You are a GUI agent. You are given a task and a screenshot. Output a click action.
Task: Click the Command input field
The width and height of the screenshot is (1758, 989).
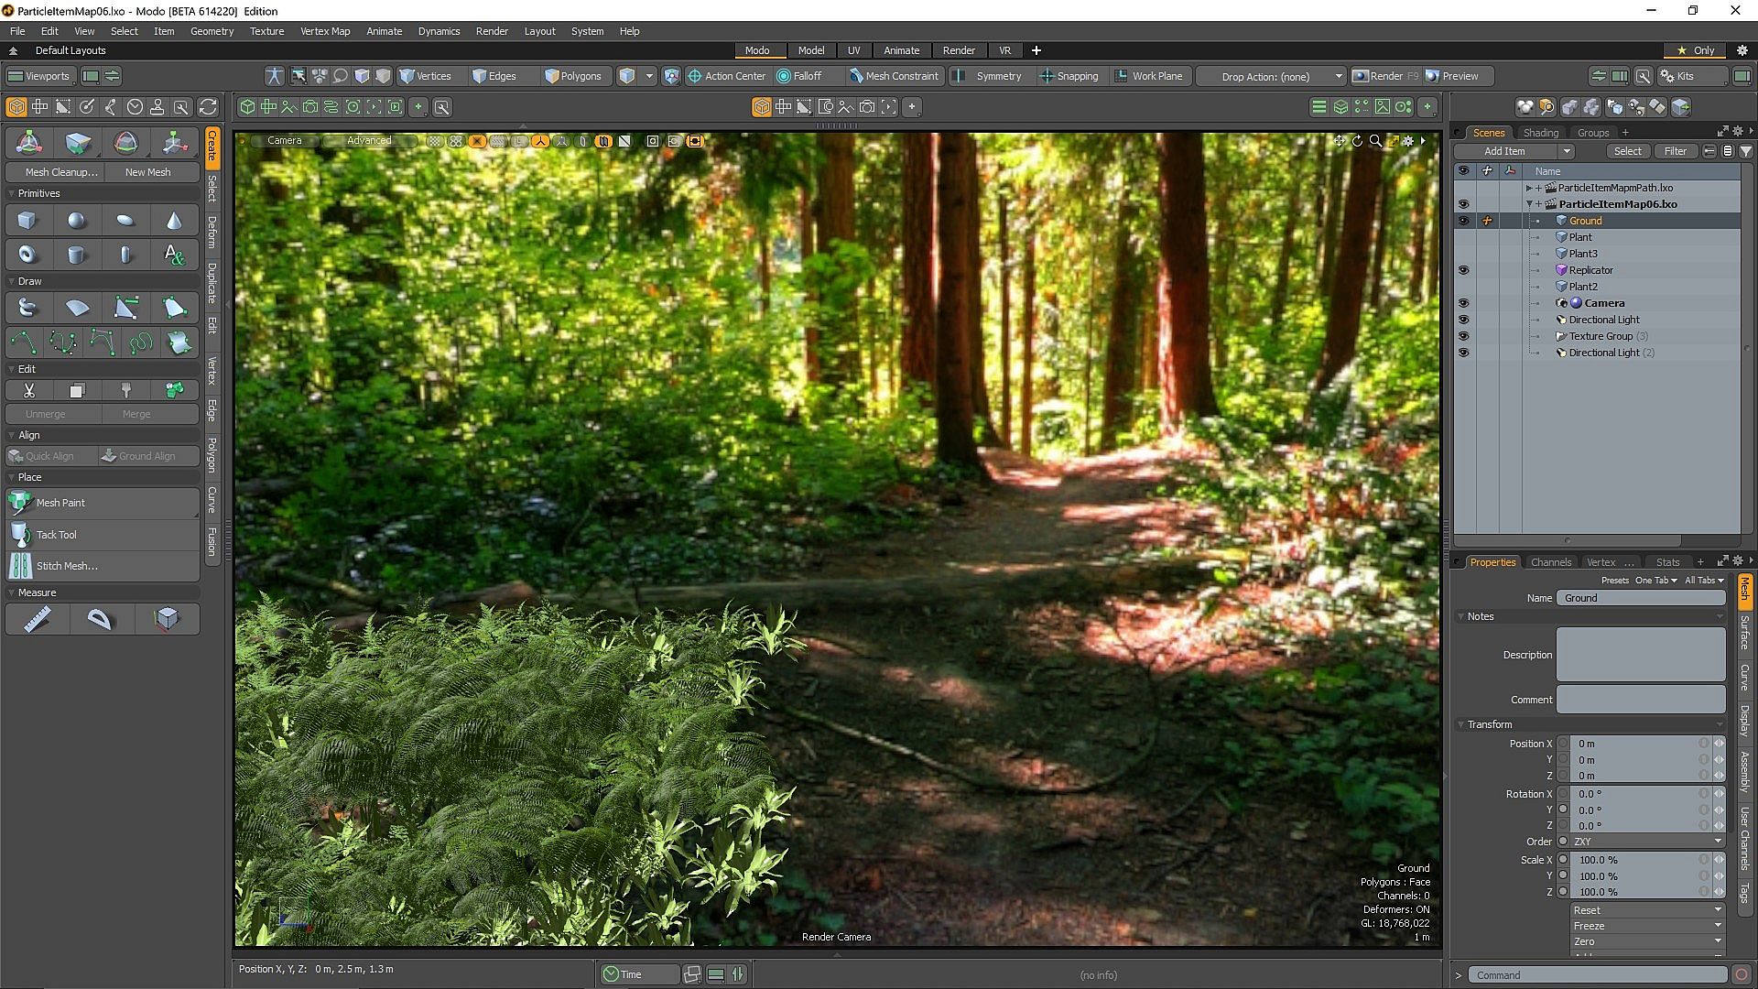coord(1597,975)
